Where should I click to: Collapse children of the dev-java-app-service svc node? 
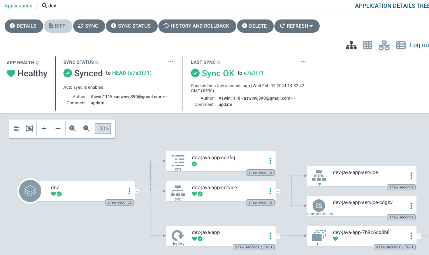point(277,191)
